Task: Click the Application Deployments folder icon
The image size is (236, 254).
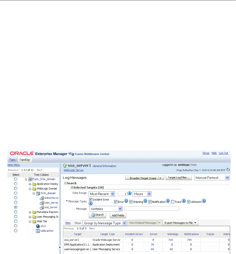Action: (x=34, y=184)
